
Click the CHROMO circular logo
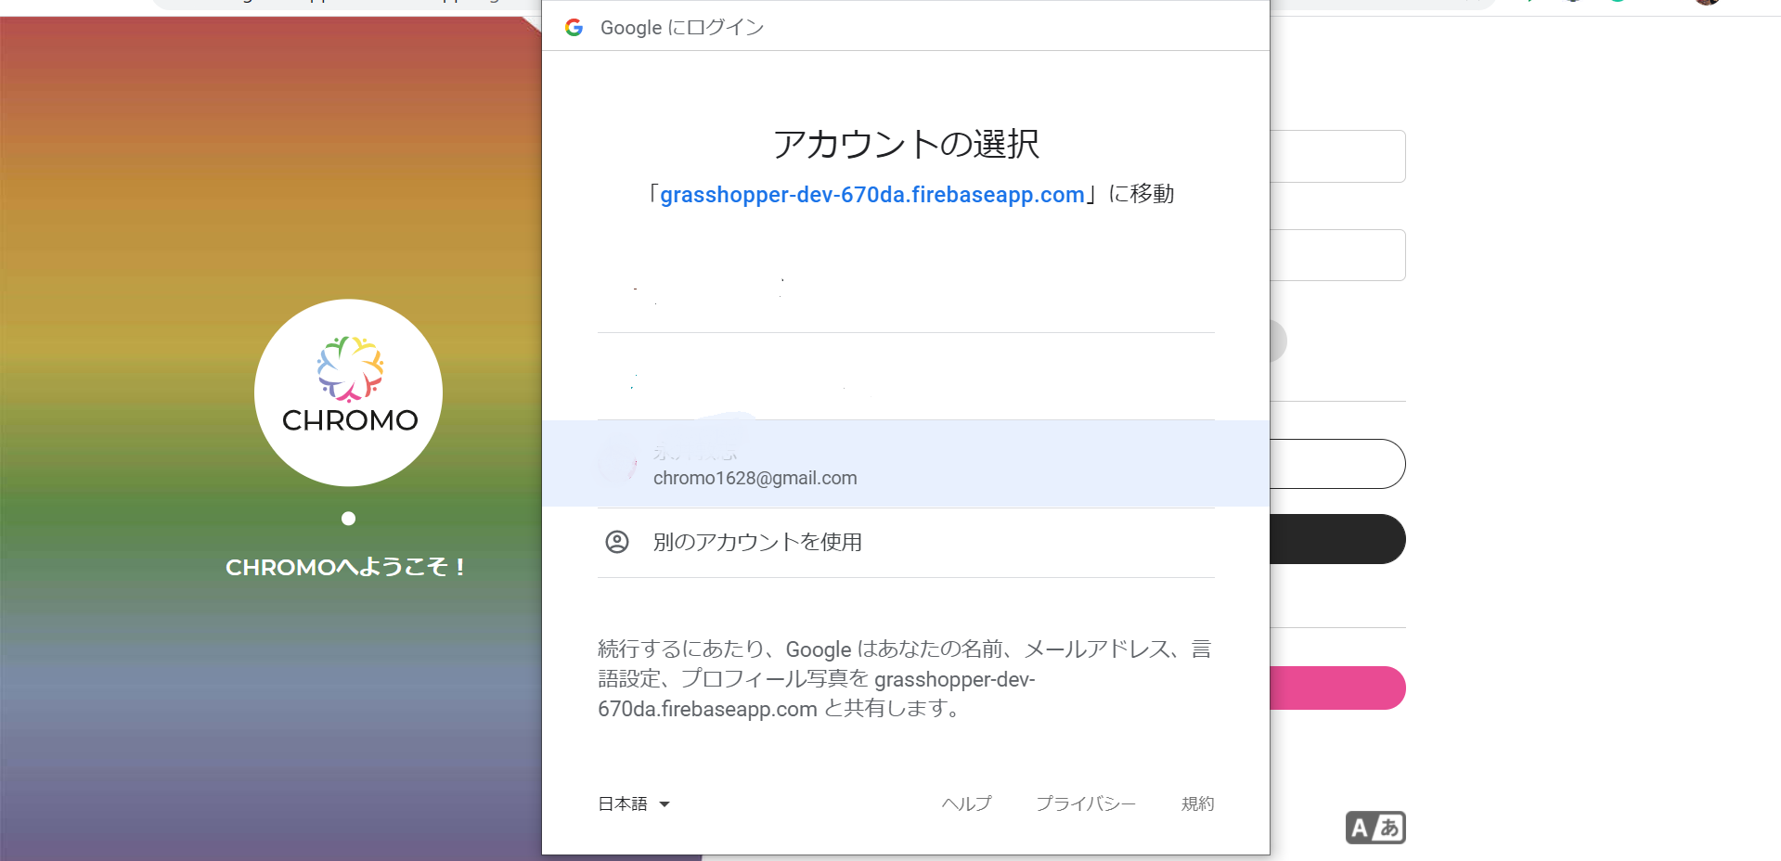pos(347,392)
